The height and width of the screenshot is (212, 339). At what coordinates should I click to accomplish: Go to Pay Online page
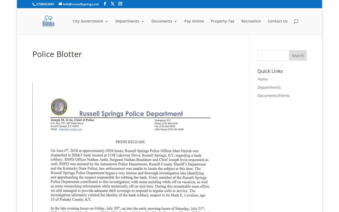194,21
